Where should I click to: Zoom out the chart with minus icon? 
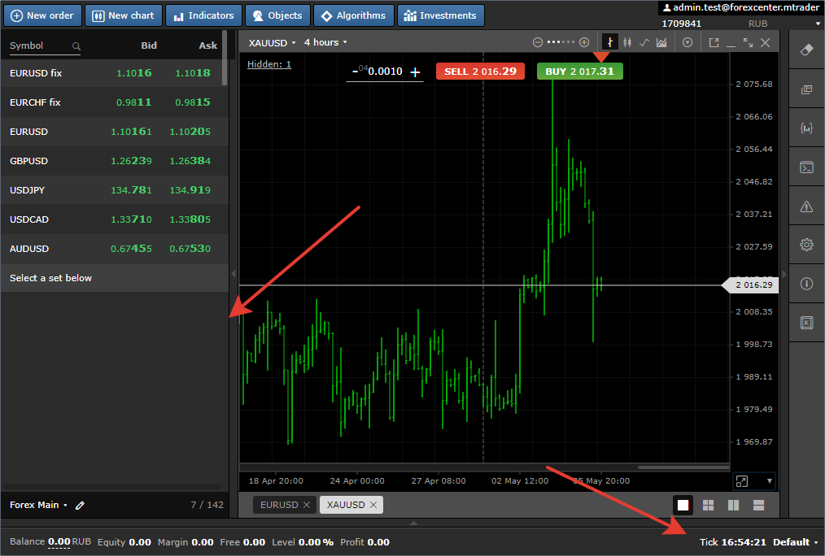pos(537,42)
